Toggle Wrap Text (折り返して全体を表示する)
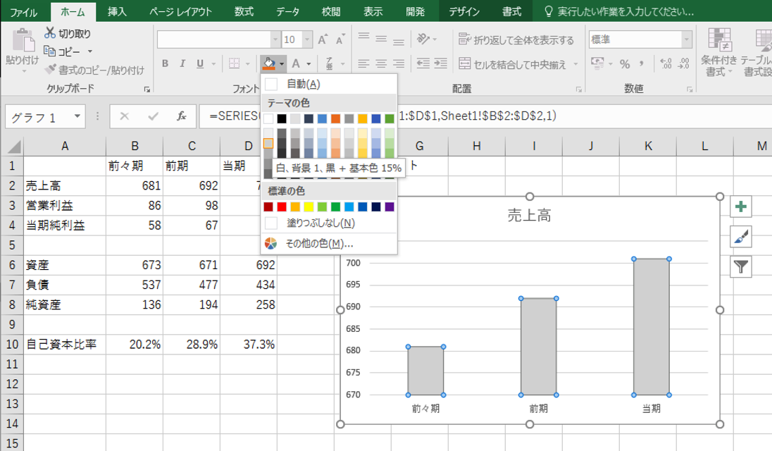 click(x=516, y=39)
